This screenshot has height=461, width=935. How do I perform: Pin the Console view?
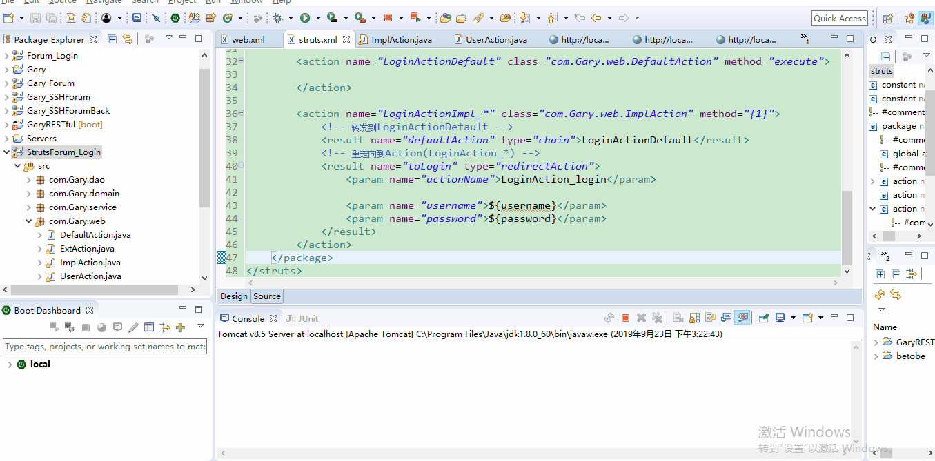click(x=764, y=318)
